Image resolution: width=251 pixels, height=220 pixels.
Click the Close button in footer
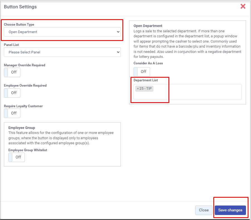pyautogui.click(x=204, y=210)
